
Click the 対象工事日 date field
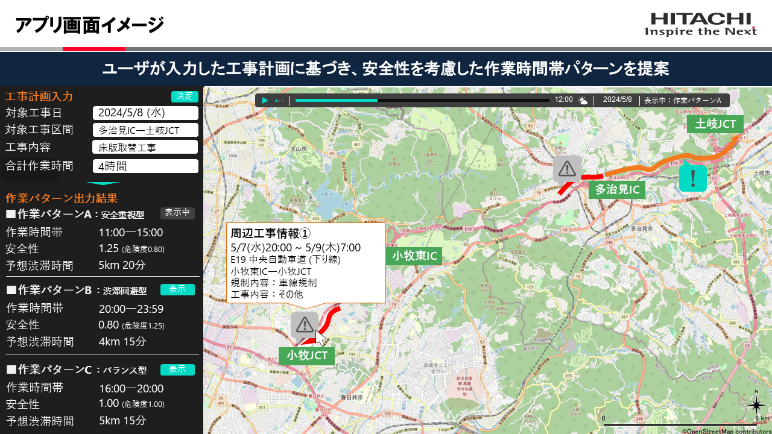pos(145,113)
